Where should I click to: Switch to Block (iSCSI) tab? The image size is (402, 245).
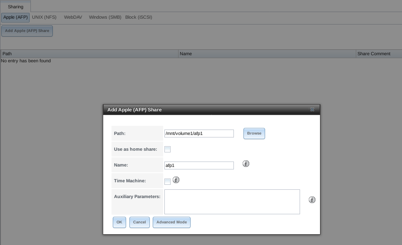pos(139,17)
